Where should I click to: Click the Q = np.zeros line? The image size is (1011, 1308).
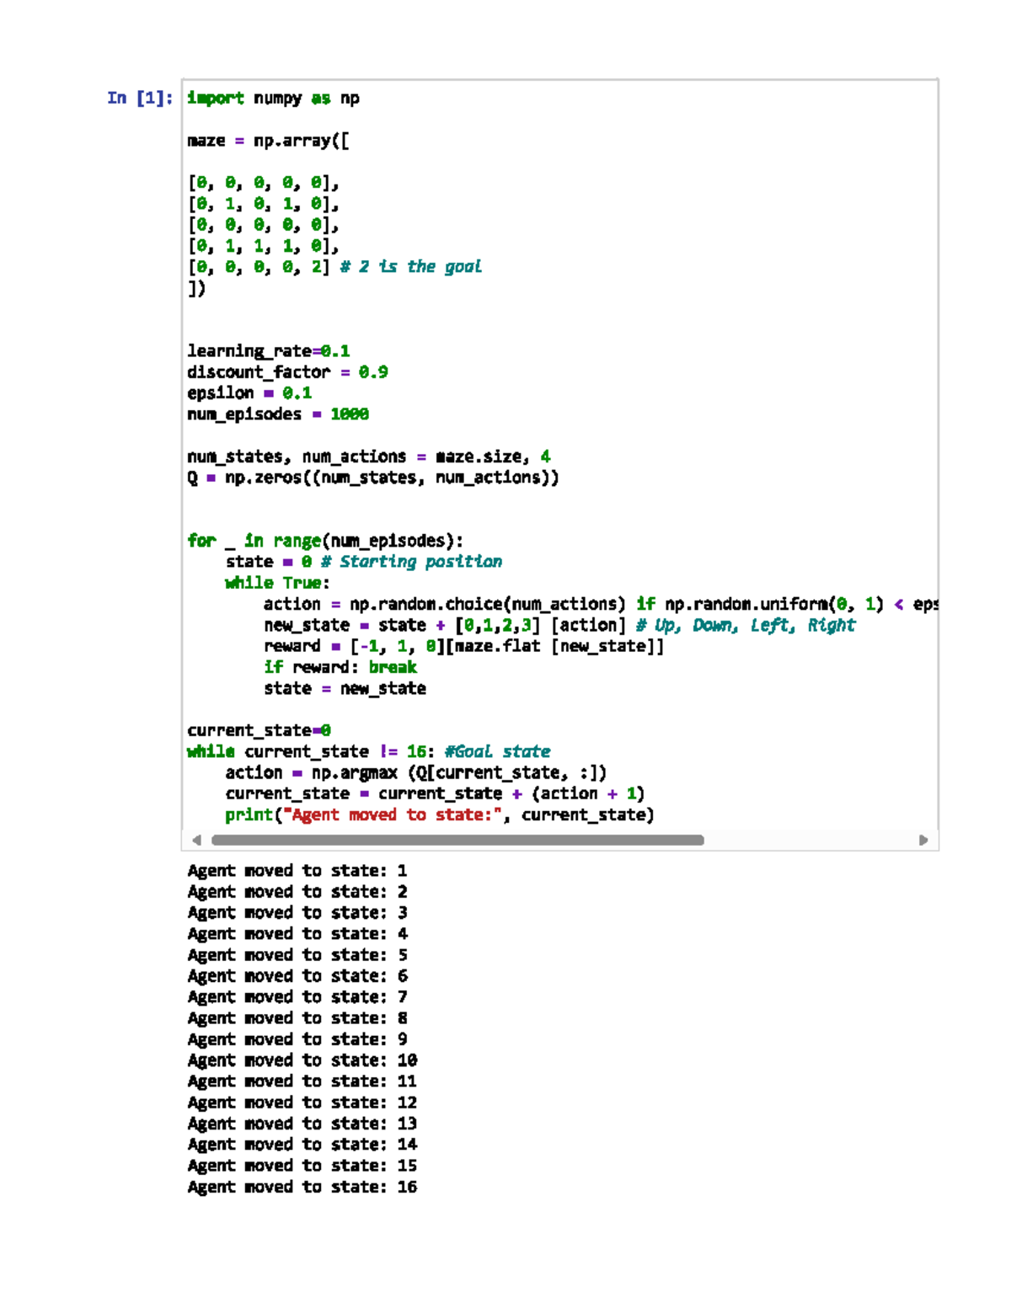(x=373, y=477)
